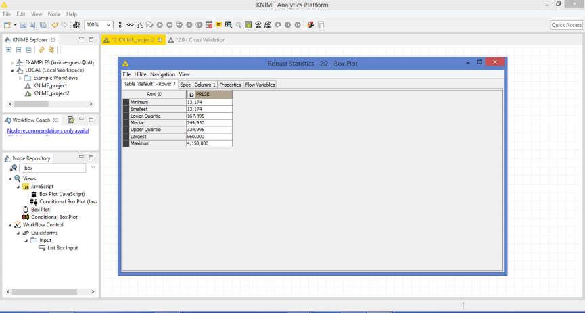Screen dimensions: 585x313
Task: Click the yellow Edit node annotation icon
Action: (218, 25)
